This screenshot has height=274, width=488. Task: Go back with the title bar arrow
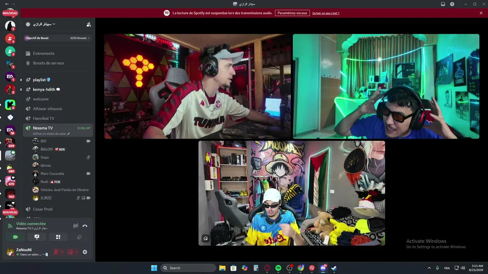point(7,4)
